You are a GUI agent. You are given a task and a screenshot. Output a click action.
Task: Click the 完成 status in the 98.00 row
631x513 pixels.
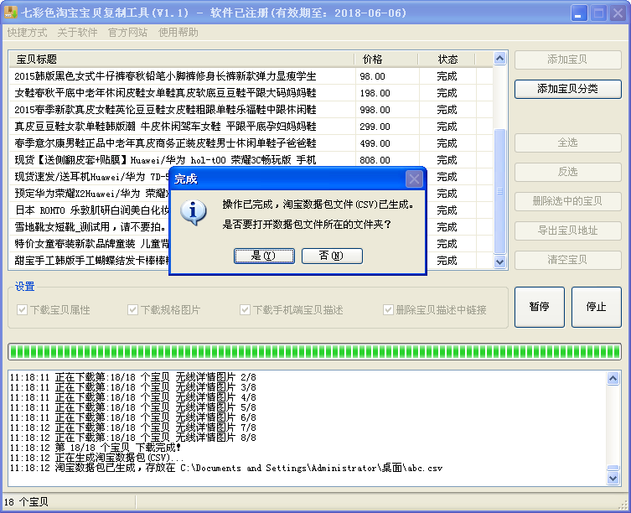(447, 76)
